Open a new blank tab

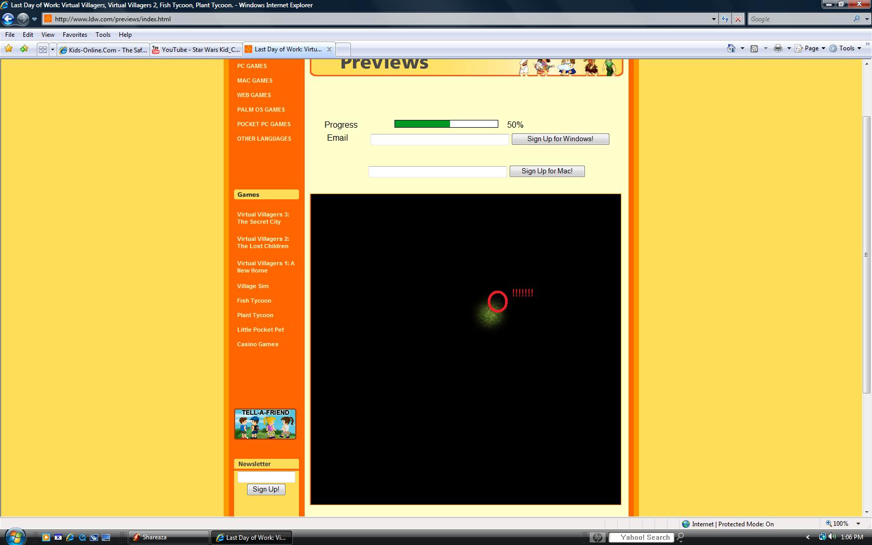click(x=343, y=50)
